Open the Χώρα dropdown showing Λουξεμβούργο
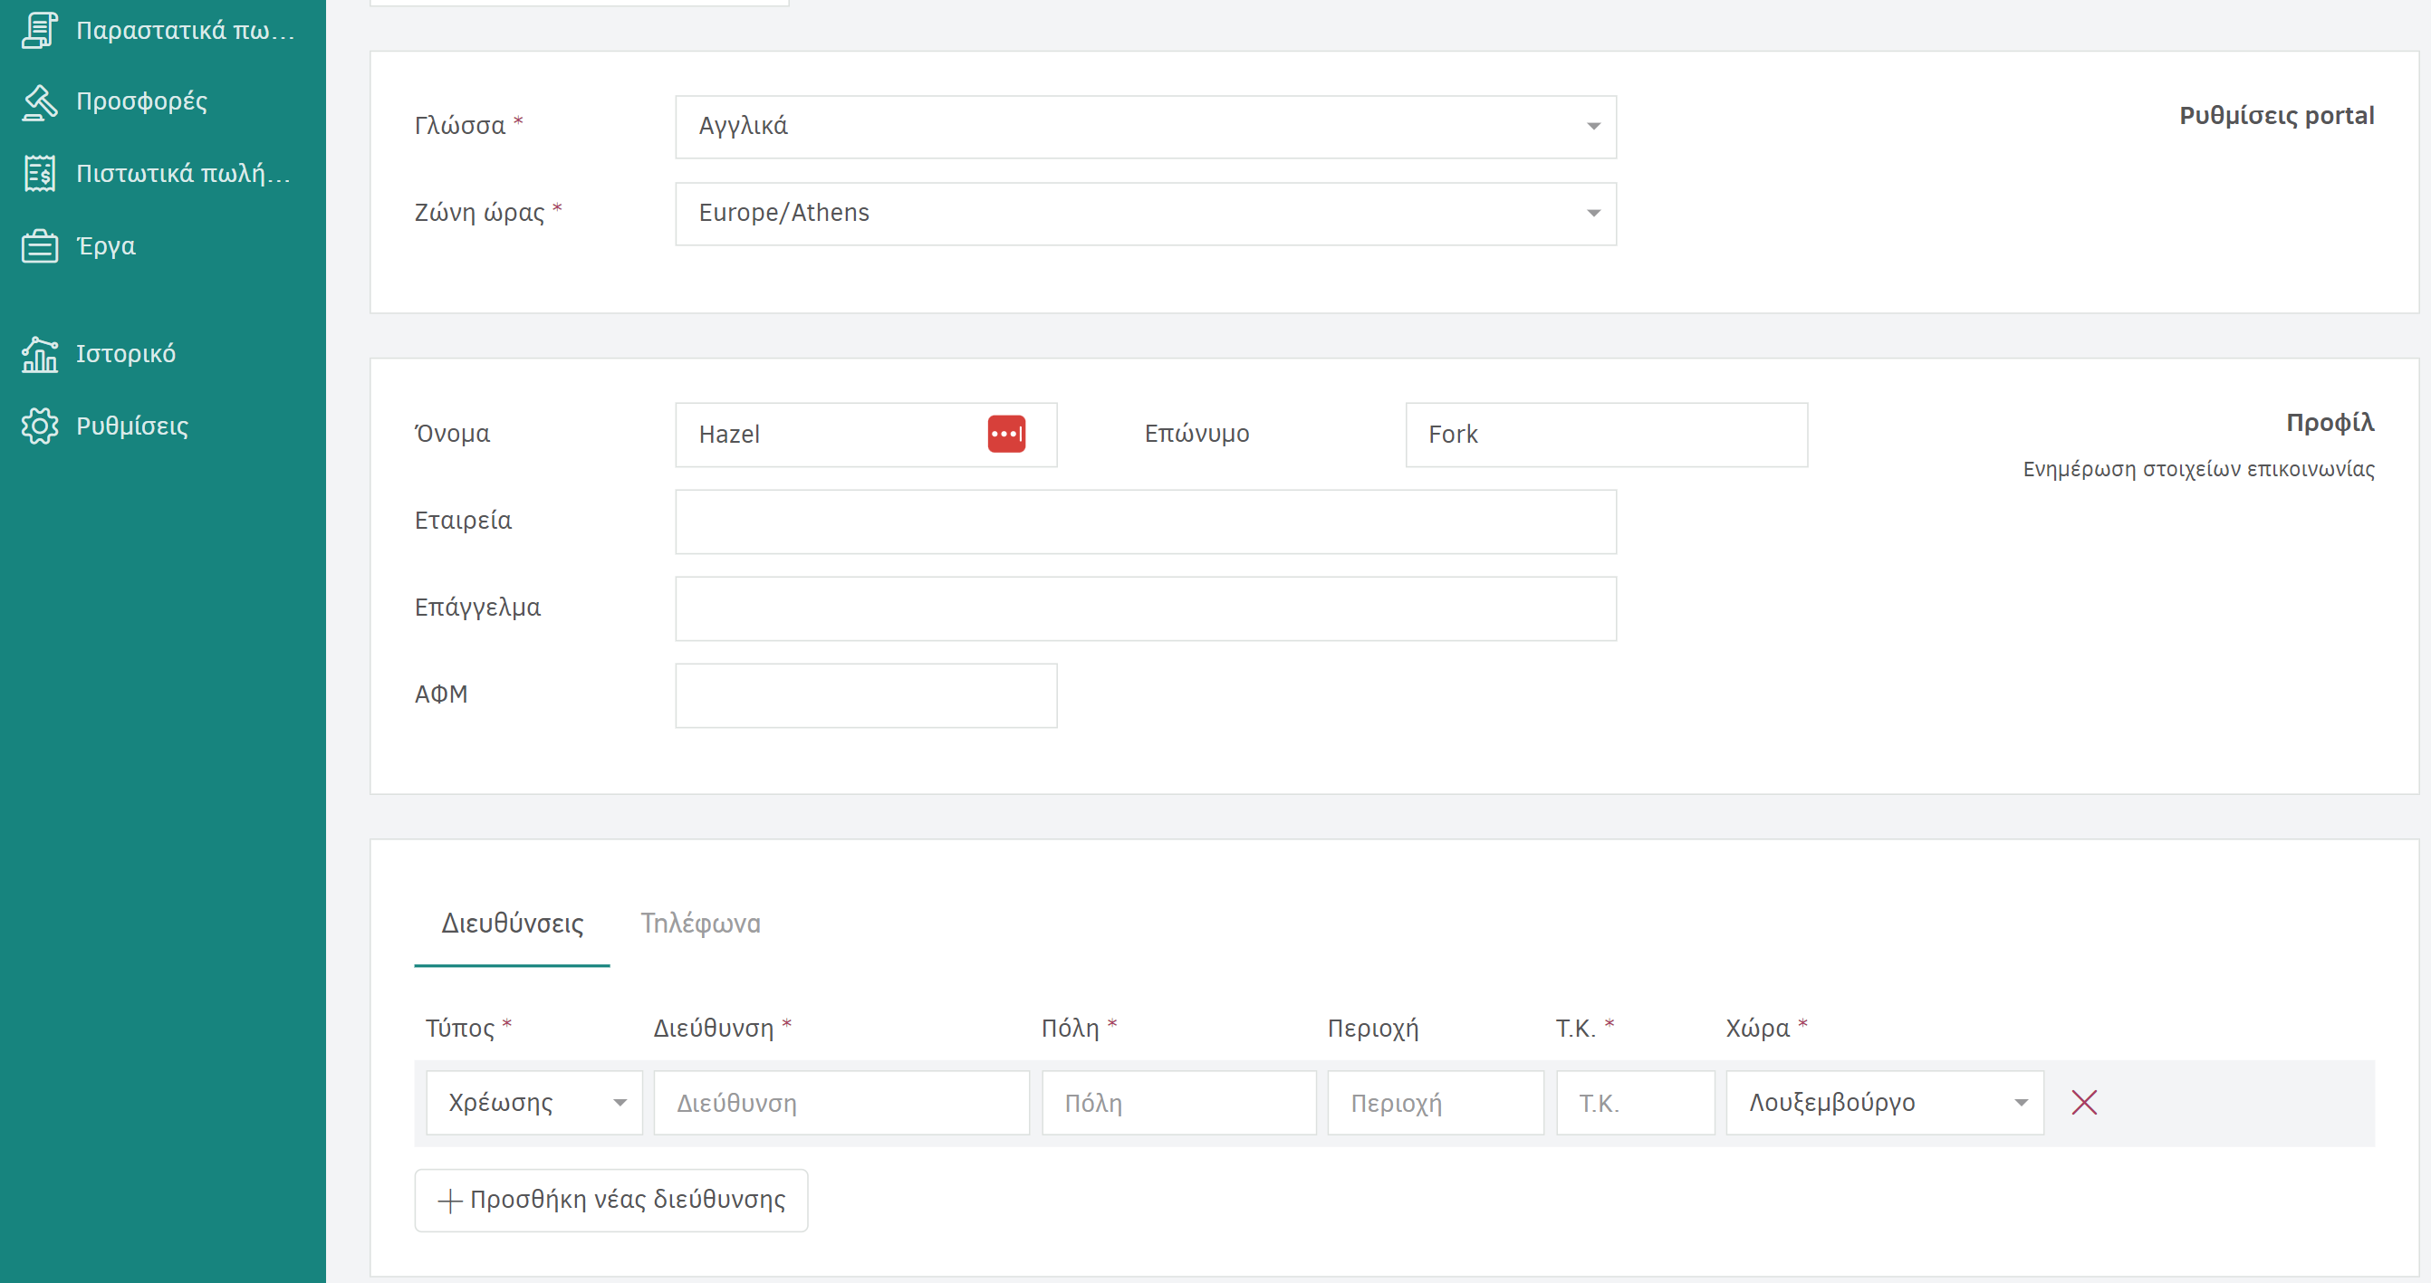 click(1885, 1103)
